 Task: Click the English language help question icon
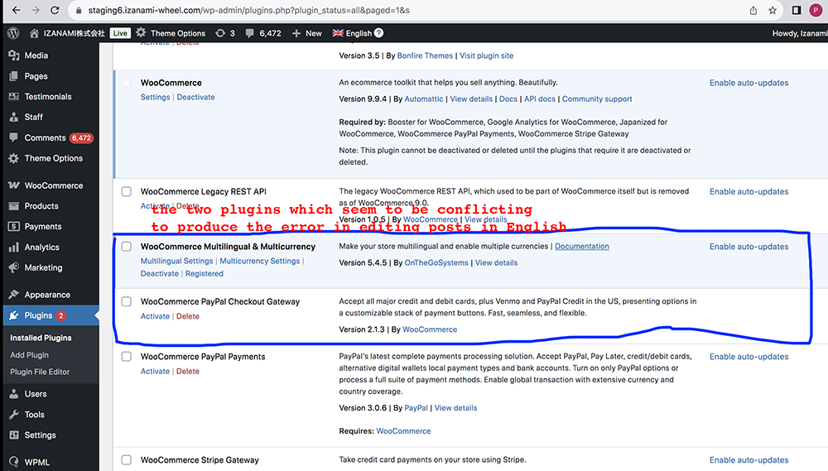click(x=378, y=33)
